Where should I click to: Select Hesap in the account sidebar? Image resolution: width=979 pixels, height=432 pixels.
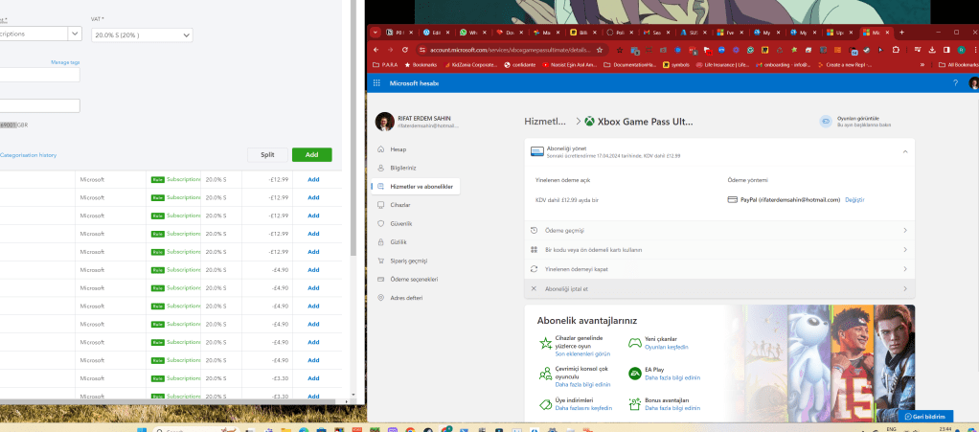point(398,149)
